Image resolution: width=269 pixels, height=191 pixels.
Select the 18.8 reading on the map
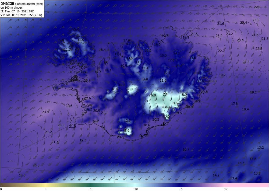pos(22,175)
